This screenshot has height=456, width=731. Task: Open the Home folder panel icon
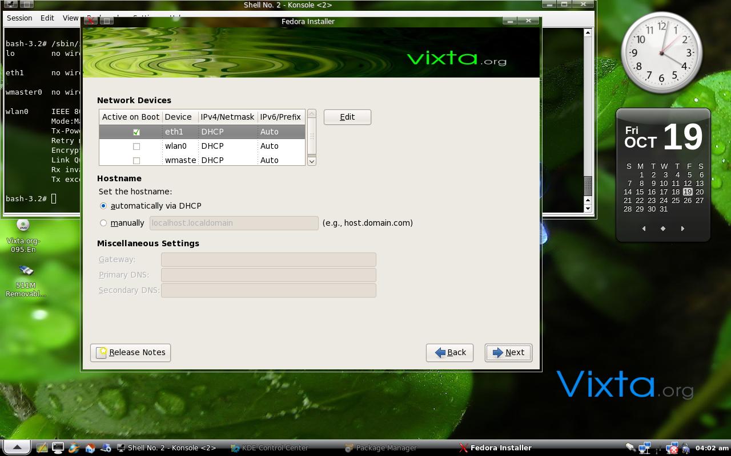(90, 448)
